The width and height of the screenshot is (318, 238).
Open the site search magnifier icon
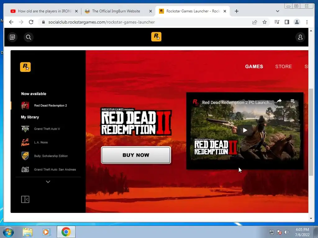[x=29, y=37]
